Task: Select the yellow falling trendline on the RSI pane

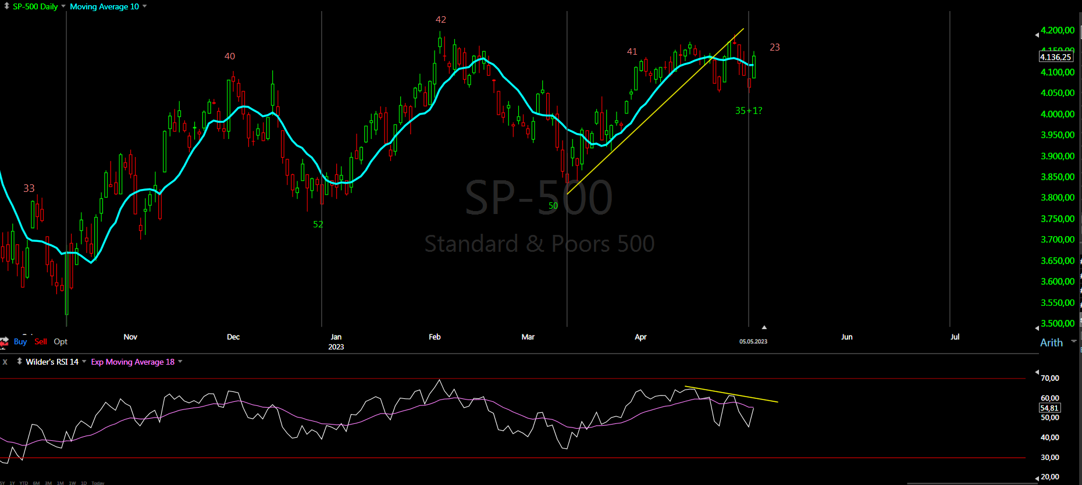Action: tap(731, 394)
